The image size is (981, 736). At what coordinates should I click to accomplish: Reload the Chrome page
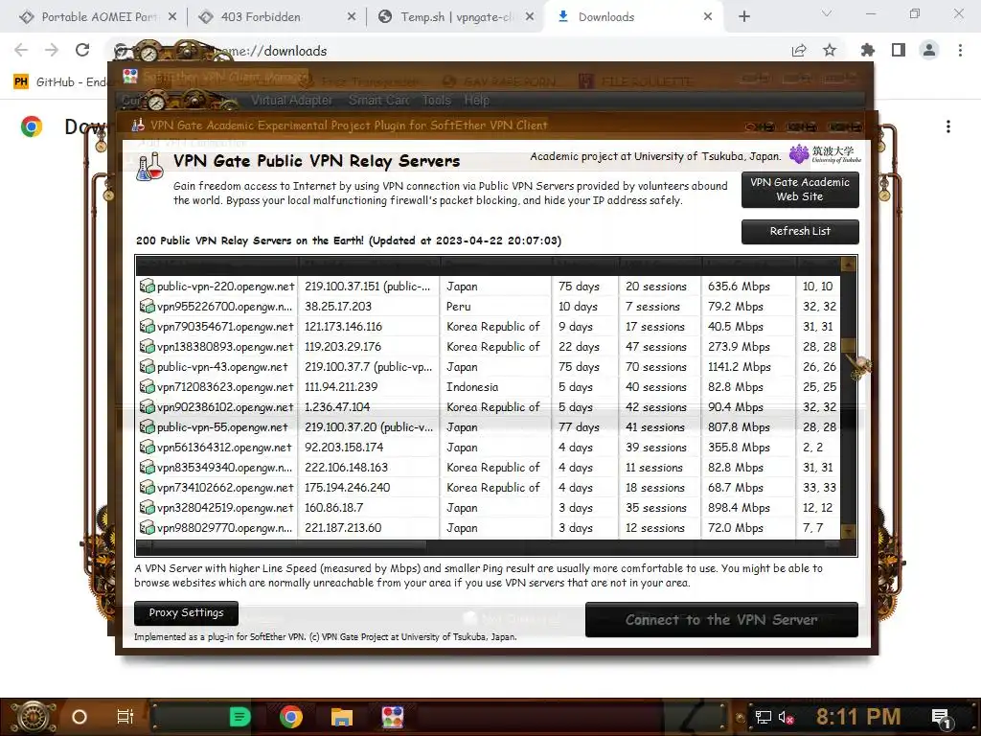click(x=82, y=50)
